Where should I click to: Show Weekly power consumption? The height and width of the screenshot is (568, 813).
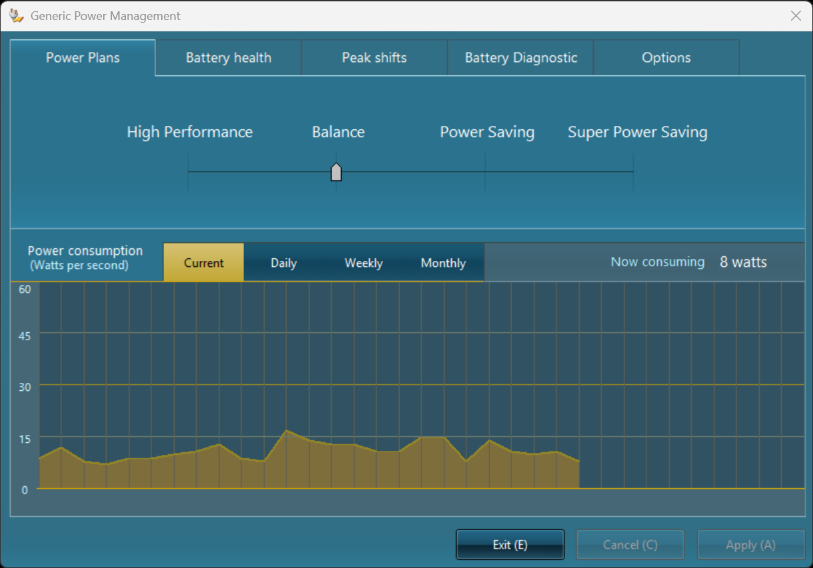pos(364,262)
